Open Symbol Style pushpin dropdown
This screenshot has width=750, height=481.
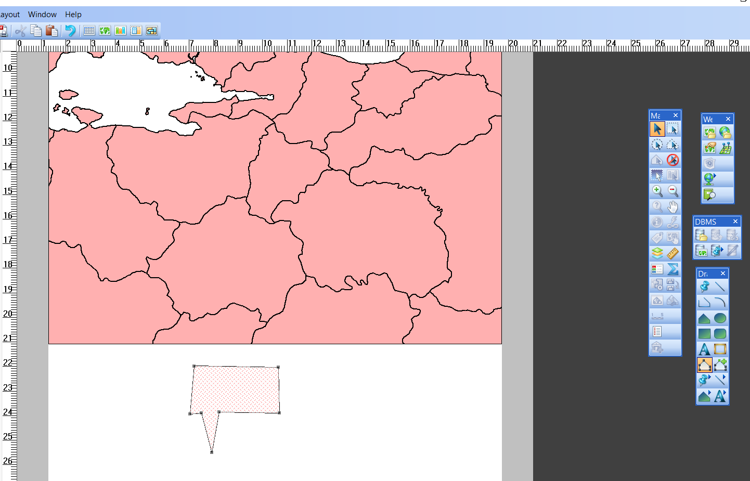coord(704,380)
